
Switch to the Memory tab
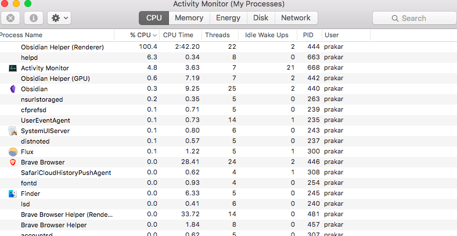189,18
